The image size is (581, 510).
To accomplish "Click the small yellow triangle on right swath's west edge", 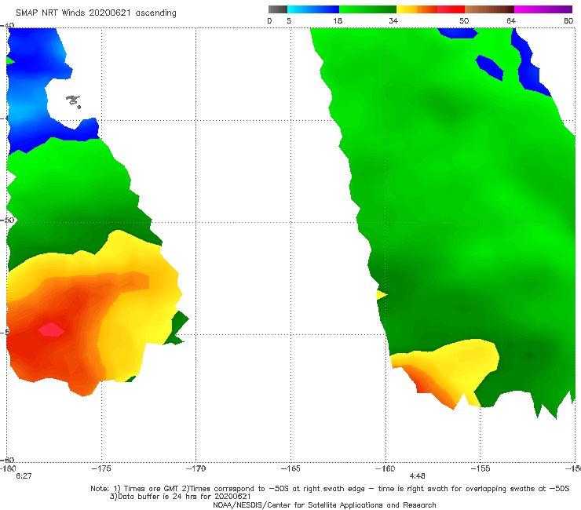I will coord(382,295).
